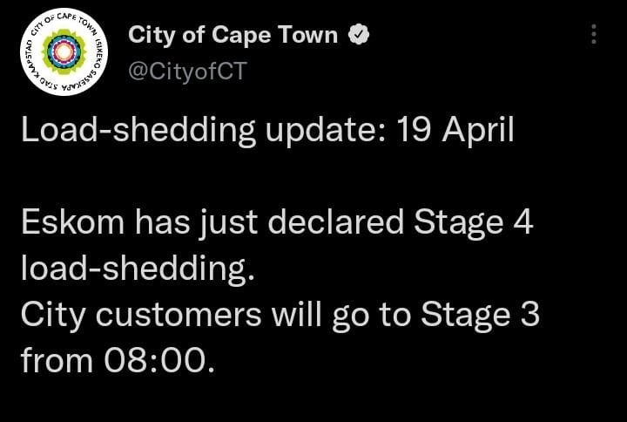This screenshot has width=627, height=422.
Task: Click the word 'Town' in the account name
Action: point(308,35)
